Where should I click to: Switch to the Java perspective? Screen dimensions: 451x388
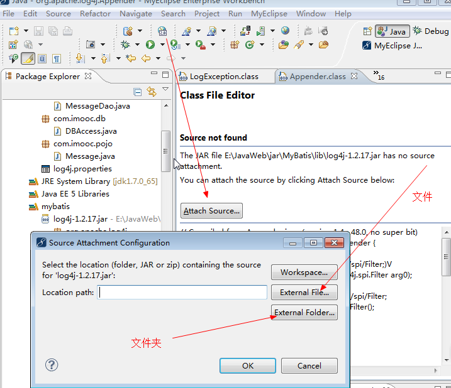tap(393, 31)
